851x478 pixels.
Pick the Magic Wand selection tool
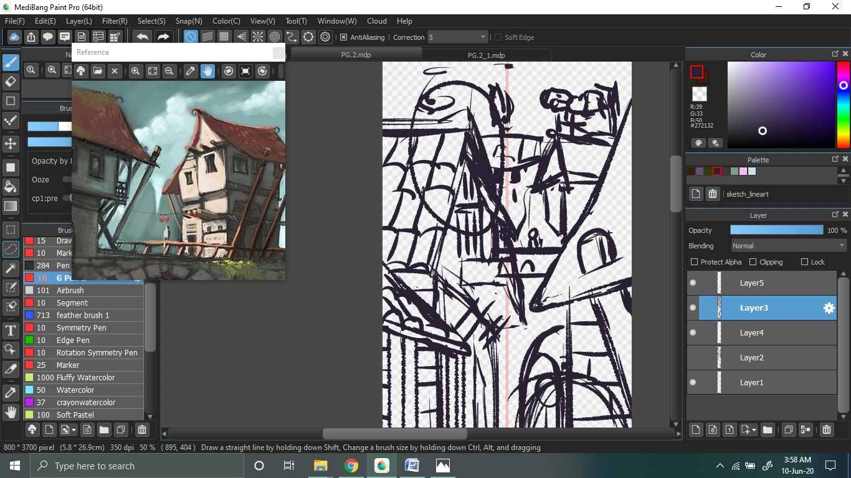point(11,268)
